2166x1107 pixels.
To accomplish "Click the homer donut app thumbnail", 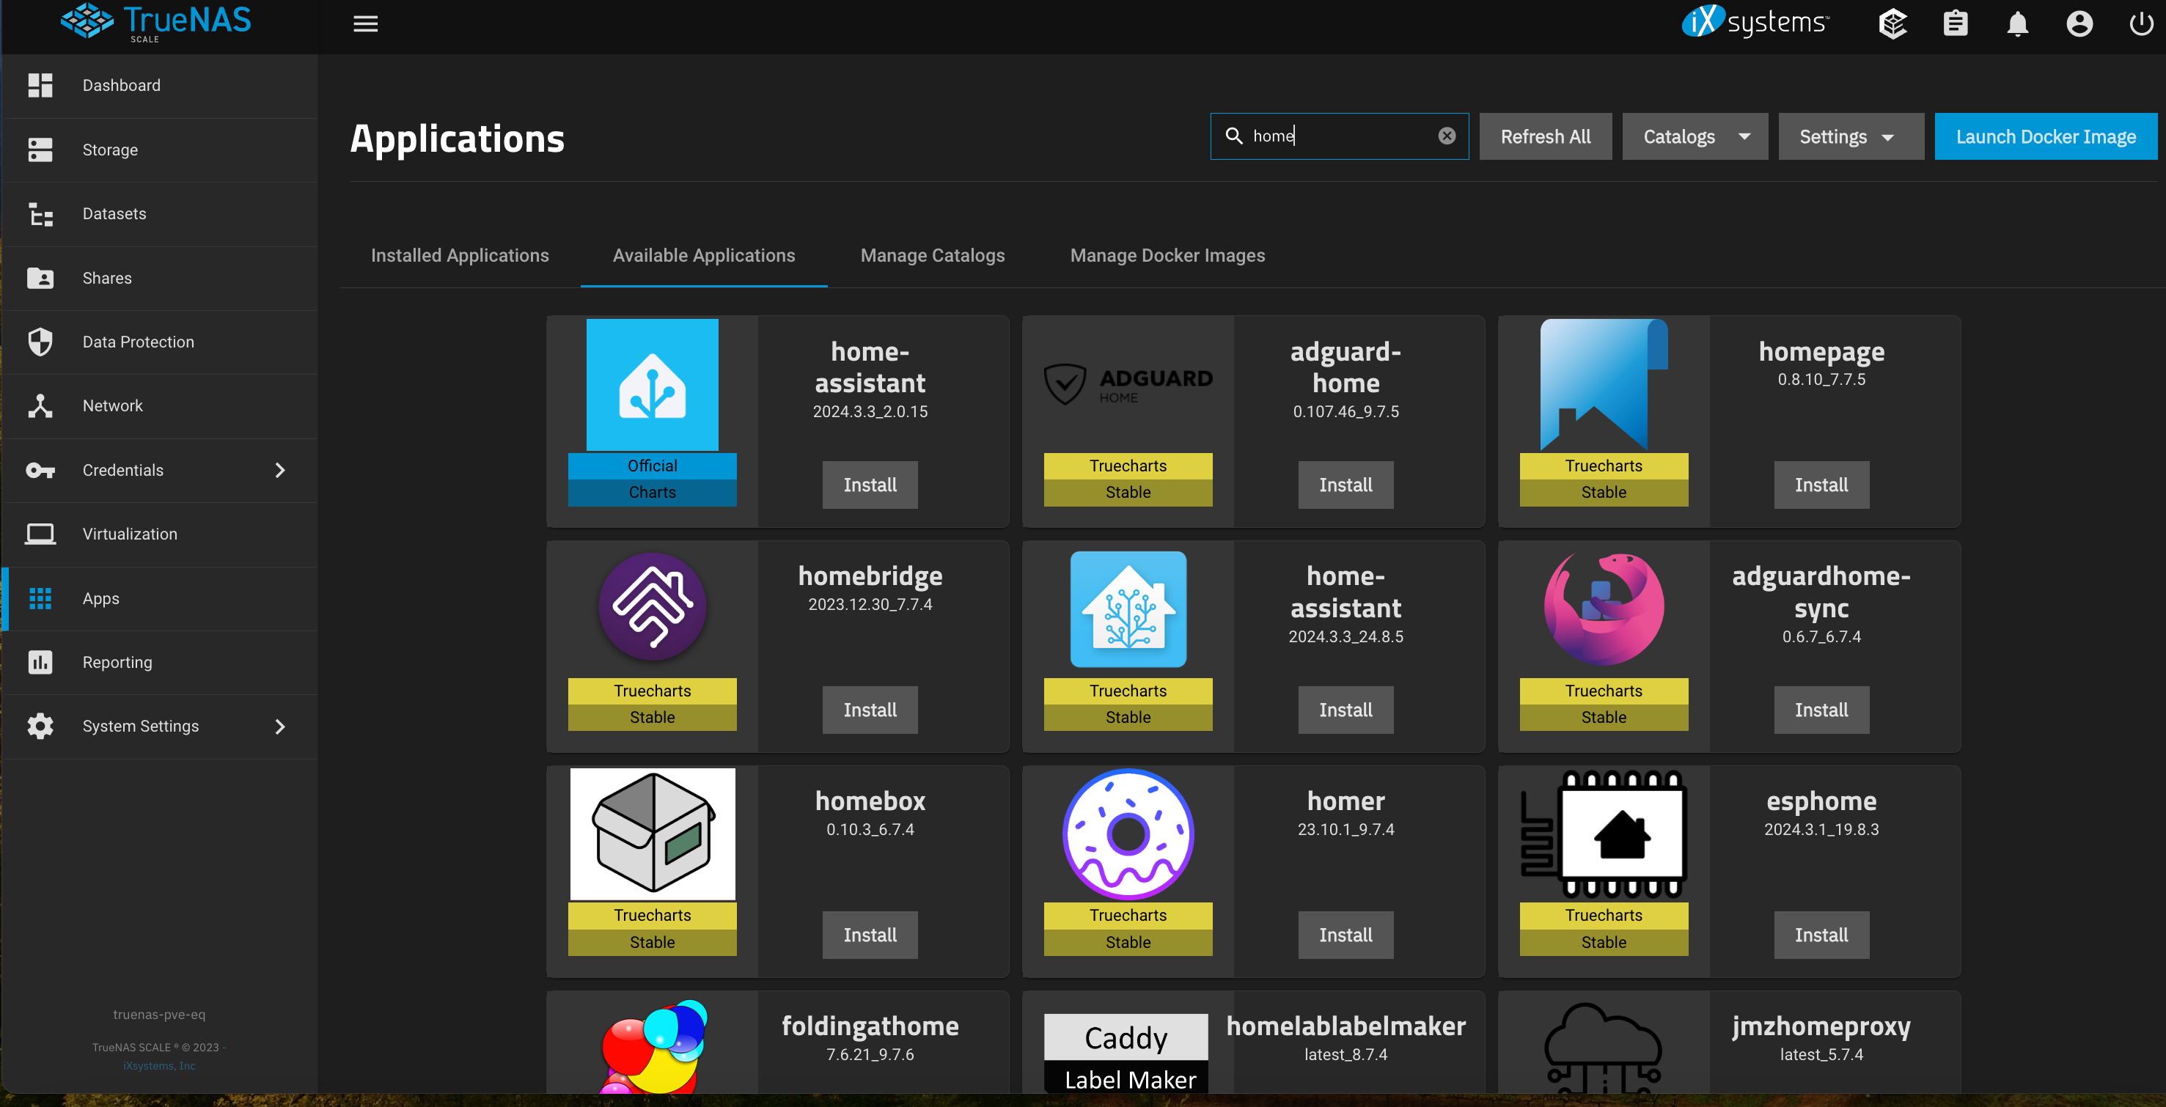I will [x=1127, y=834].
